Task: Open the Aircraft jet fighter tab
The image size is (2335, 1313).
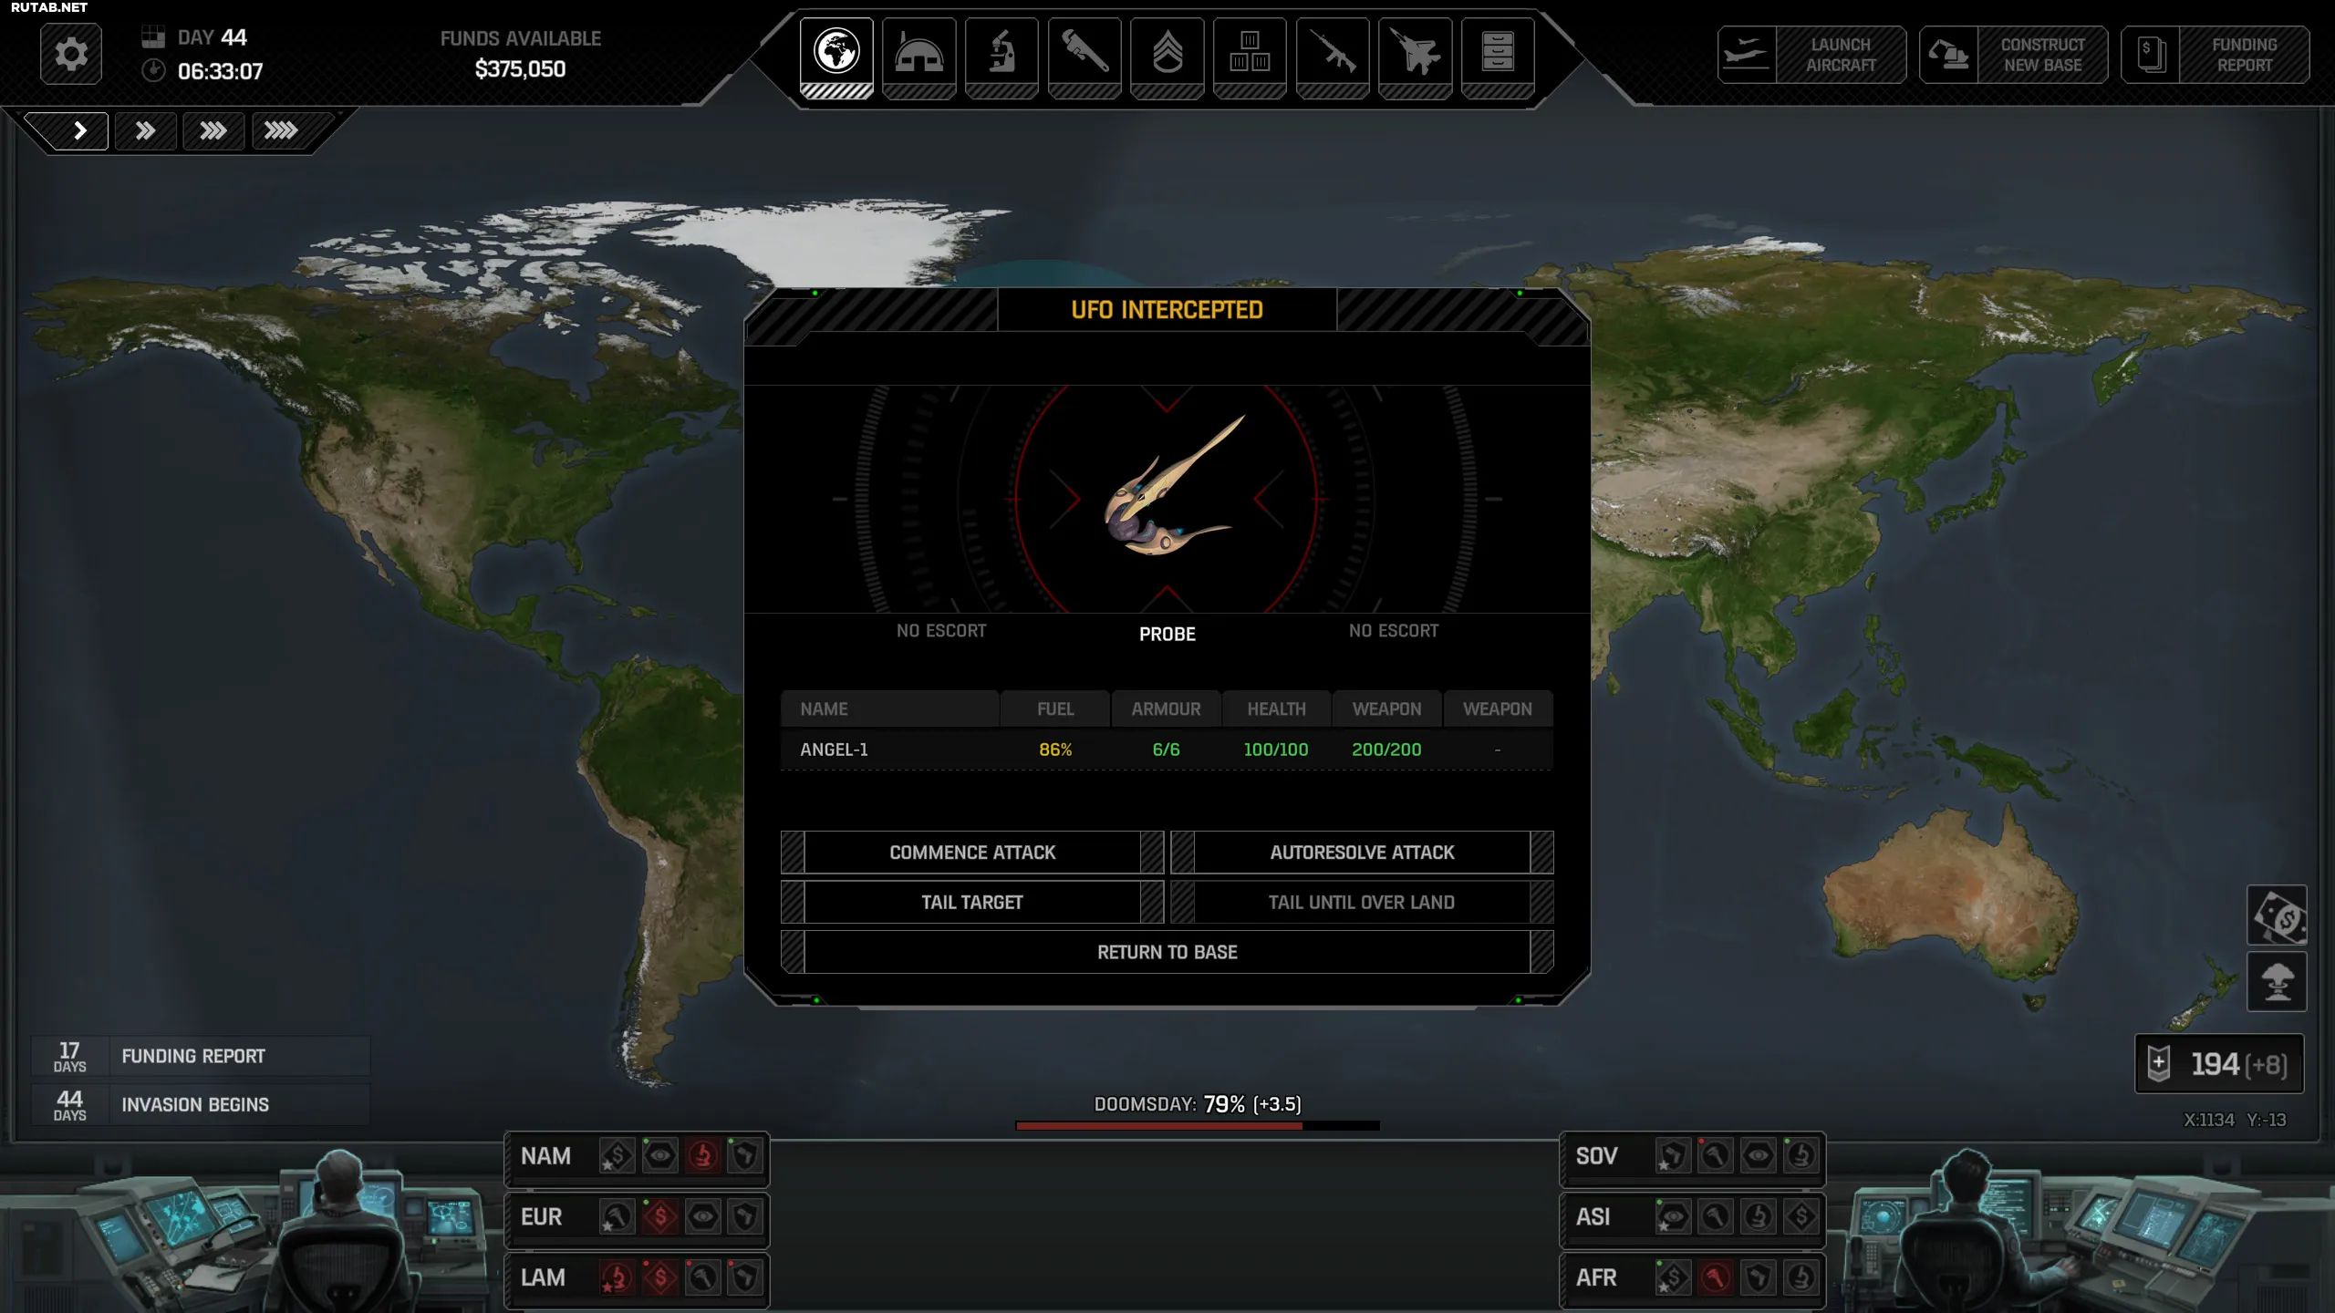Action: click(1415, 53)
